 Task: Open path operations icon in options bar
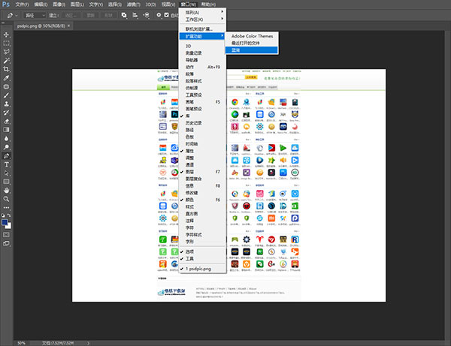pos(124,15)
